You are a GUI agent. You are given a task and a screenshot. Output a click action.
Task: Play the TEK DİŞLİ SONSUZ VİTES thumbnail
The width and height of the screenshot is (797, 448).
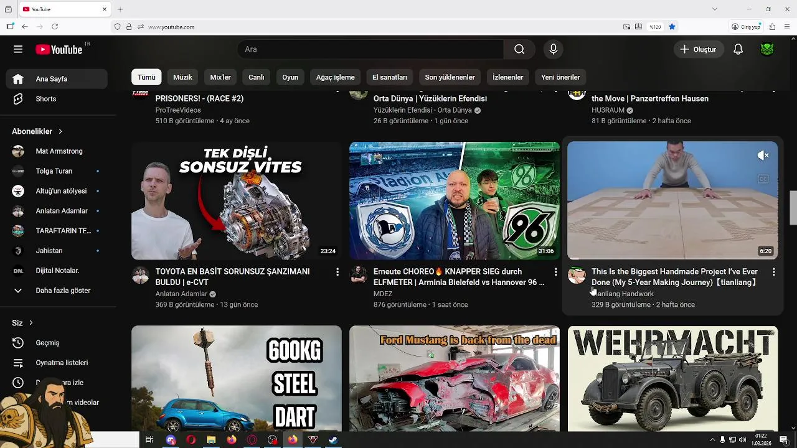click(x=237, y=200)
